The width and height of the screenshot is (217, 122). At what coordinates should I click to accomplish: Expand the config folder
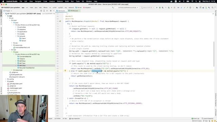(6, 79)
